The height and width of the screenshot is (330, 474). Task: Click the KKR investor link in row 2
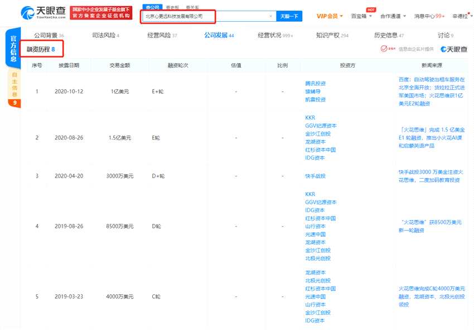coord(310,118)
